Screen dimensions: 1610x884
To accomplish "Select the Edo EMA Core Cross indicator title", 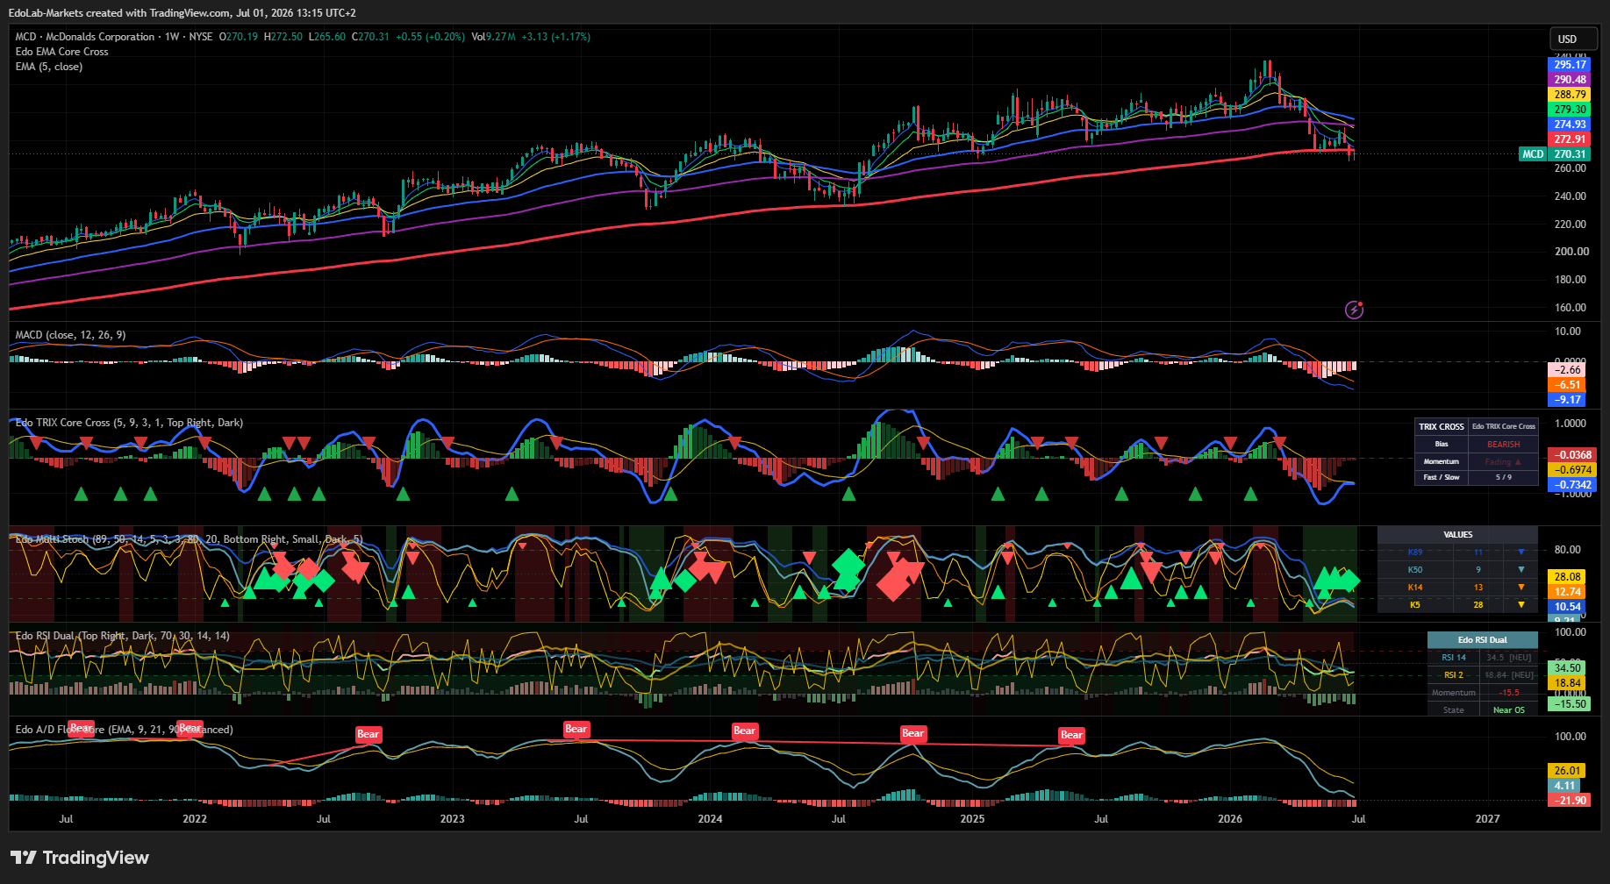I will coord(61,52).
